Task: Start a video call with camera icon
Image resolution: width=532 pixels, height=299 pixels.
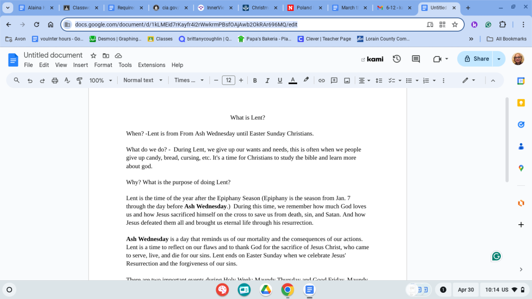Action: 437,59
